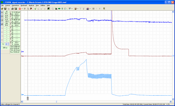
Task: Click the 20V range field for channel 4
Action: coord(7,23)
